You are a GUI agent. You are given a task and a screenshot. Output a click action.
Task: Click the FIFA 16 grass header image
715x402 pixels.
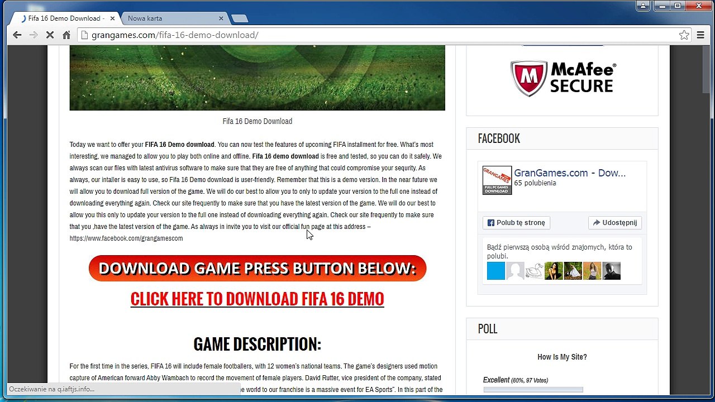(x=257, y=78)
